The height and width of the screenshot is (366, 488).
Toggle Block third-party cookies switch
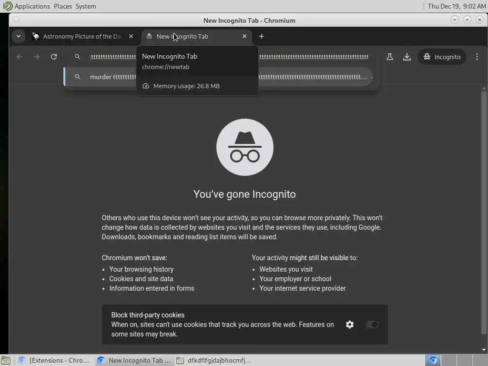pos(372,325)
